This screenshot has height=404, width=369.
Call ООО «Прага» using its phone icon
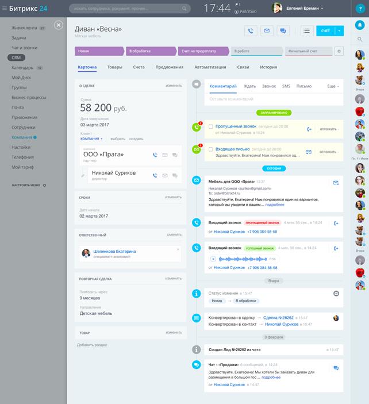155,155
